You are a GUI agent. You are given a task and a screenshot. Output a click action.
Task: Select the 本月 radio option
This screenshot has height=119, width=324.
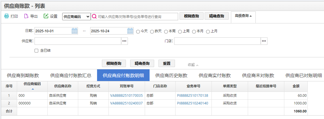(x=194, y=31)
